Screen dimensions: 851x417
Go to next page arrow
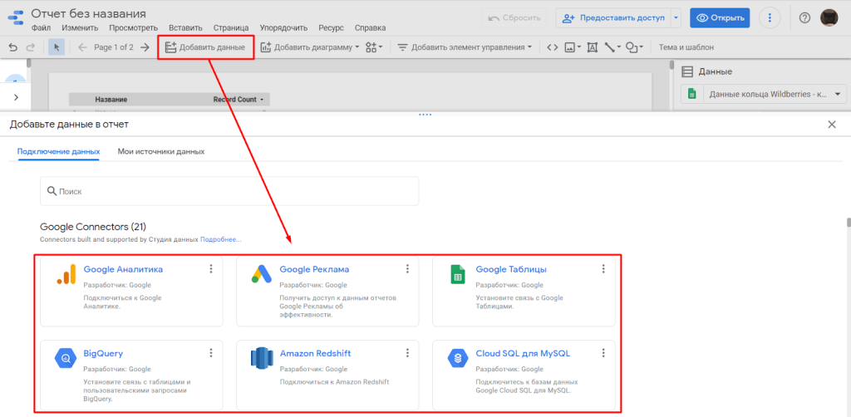coord(145,47)
